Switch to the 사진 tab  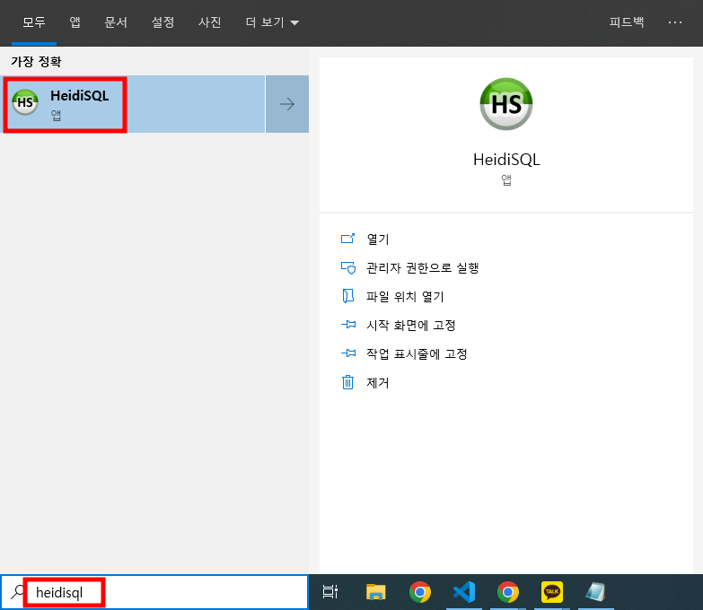pyautogui.click(x=210, y=22)
